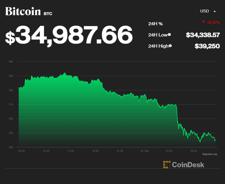Click the red downward triangle indicator
Screen dimensions: 225x184
pyautogui.click(x=204, y=22)
